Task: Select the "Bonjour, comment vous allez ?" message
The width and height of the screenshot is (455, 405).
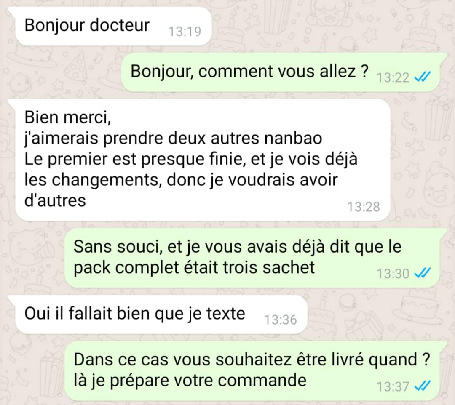Action: pyautogui.click(x=280, y=72)
